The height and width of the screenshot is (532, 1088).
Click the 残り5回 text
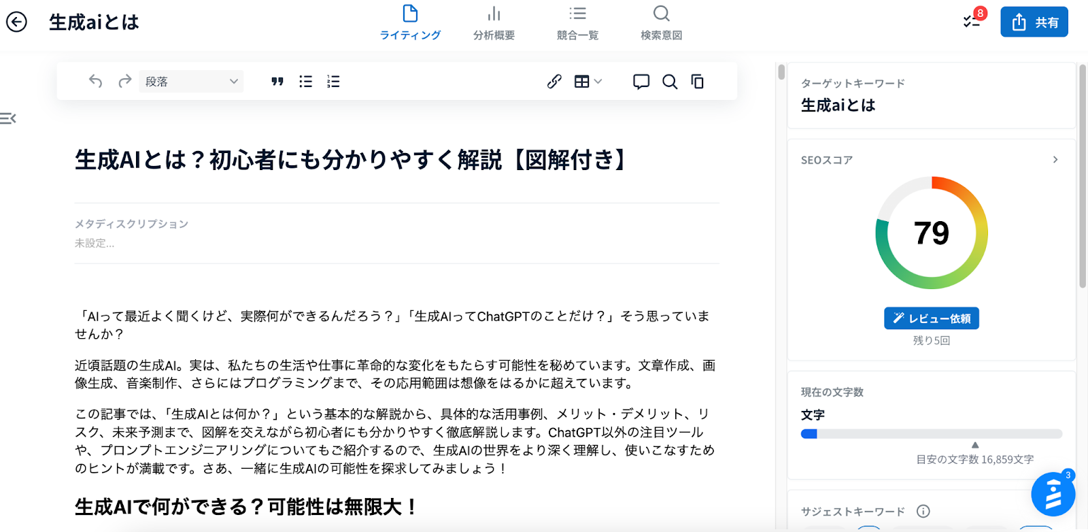tap(932, 340)
